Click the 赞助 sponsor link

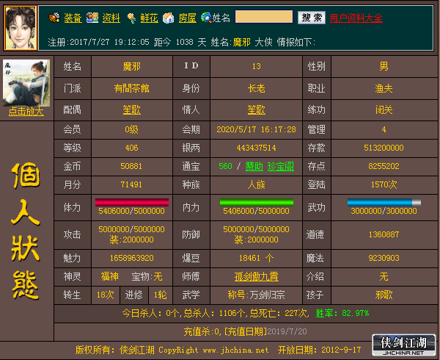(x=254, y=166)
